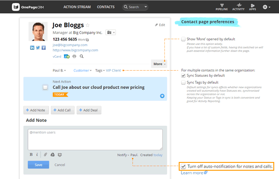This screenshot has width=279, height=179.
Task: Attach from Dropbox icon
Action: coord(60,155)
